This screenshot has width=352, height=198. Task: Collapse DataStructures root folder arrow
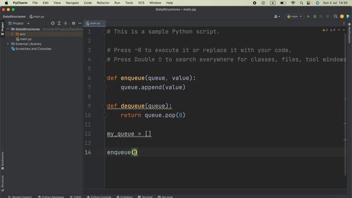pos(8,29)
